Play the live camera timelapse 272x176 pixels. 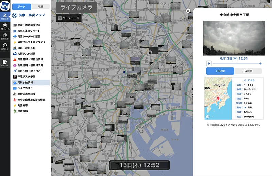tap(209, 63)
